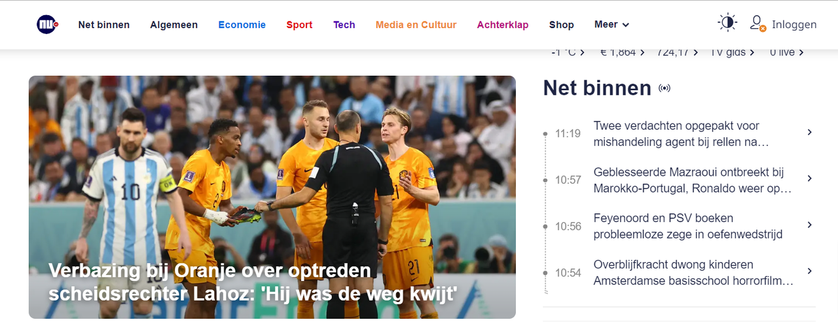838x328 pixels.
Task: Open the Twee verdachten opgepakt article
Action: click(x=681, y=133)
